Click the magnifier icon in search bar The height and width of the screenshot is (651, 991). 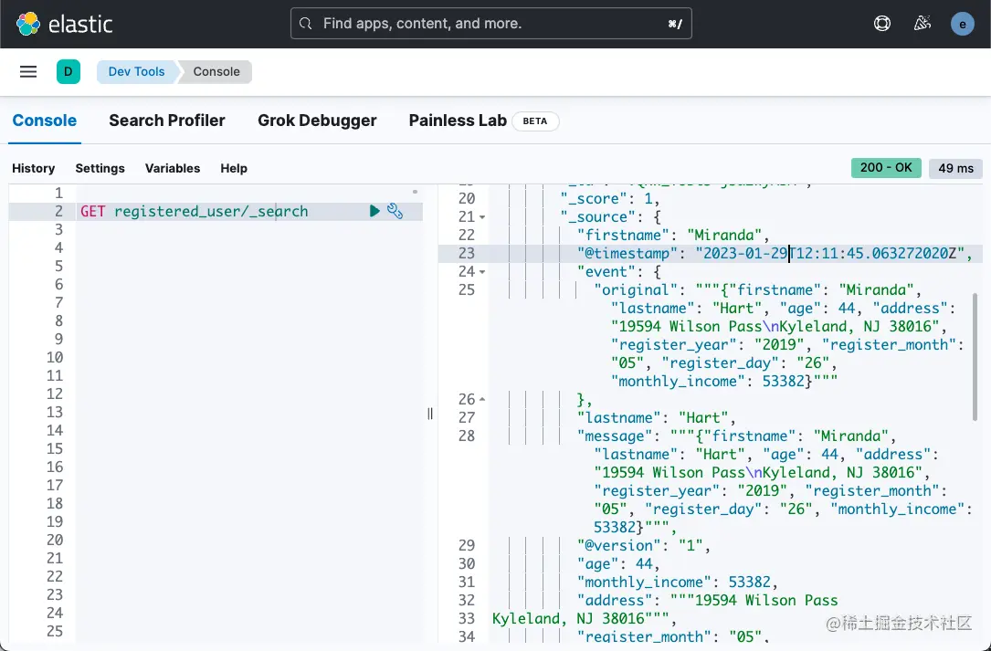[306, 24]
